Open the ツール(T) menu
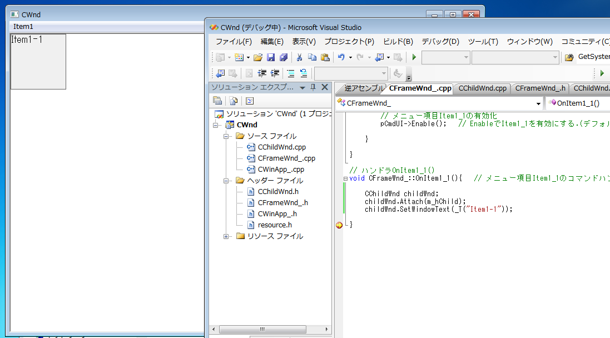610x338 pixels. coord(483,42)
